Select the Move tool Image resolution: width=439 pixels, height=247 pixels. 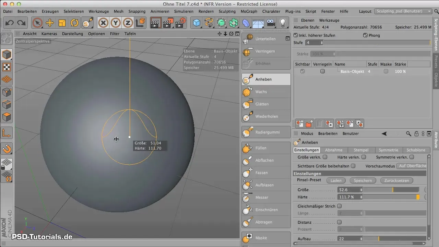pyautogui.click(x=50, y=23)
